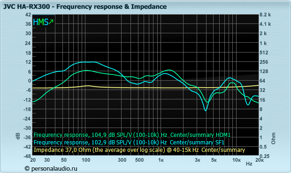
Task: Click the '500' frequency axis label
Action: pos(139,160)
